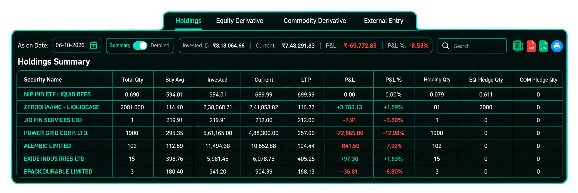Select the +3,785.13 P&L cell
Screen dimensions: 578x193
point(349,107)
